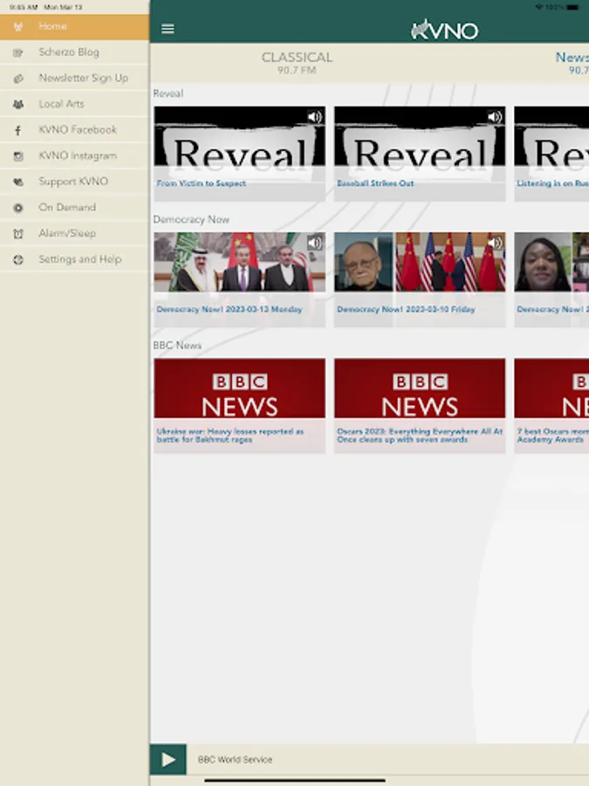Click the Home sidebar icon

click(18, 26)
